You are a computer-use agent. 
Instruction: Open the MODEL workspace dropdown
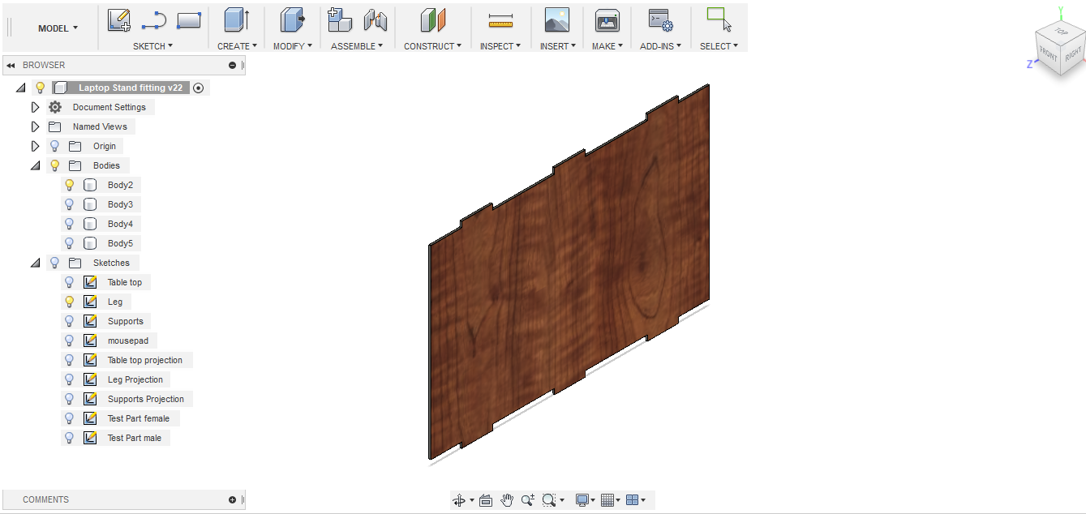pos(58,28)
